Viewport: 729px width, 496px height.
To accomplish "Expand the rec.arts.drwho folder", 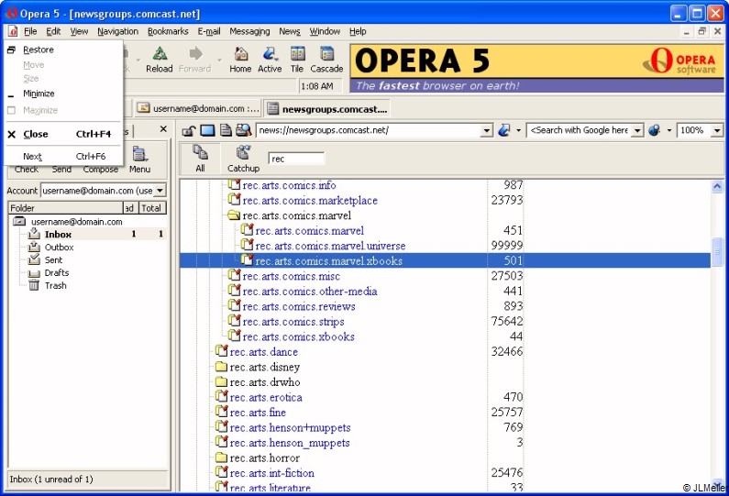I will click(221, 382).
